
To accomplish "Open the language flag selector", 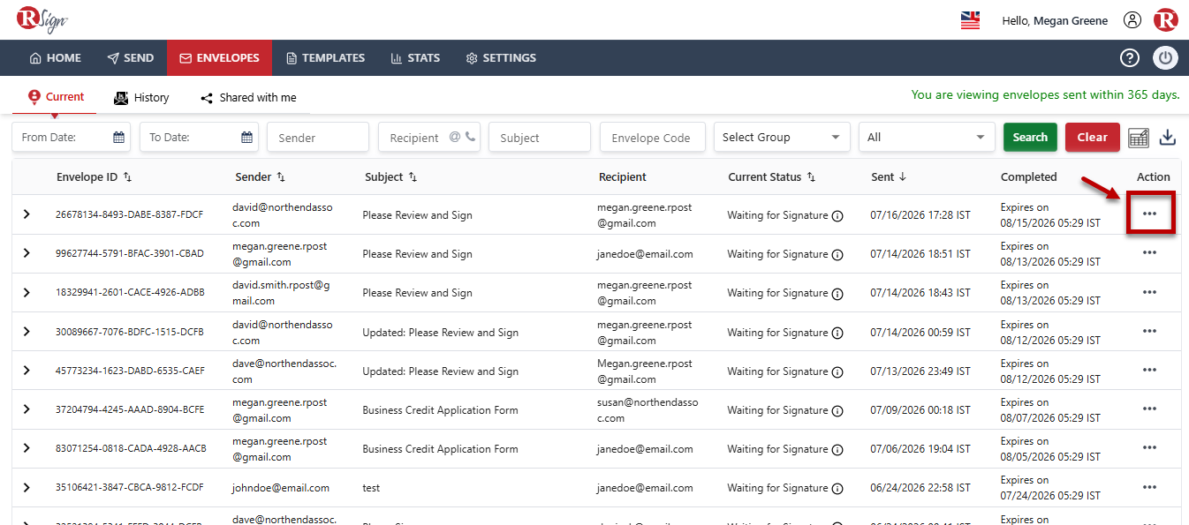I will (x=970, y=20).
